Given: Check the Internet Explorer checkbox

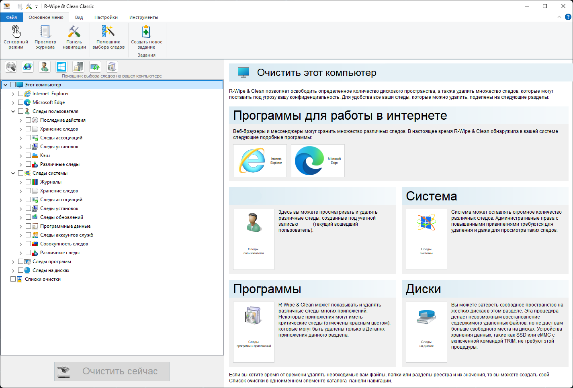Looking at the screenshot, I should point(20,94).
